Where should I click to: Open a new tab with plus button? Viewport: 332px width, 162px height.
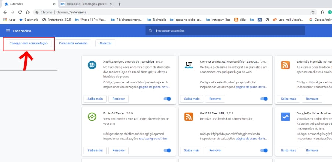(x=120, y=4)
